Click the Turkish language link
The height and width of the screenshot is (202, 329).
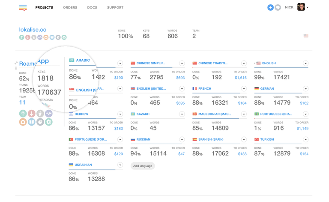267,139
